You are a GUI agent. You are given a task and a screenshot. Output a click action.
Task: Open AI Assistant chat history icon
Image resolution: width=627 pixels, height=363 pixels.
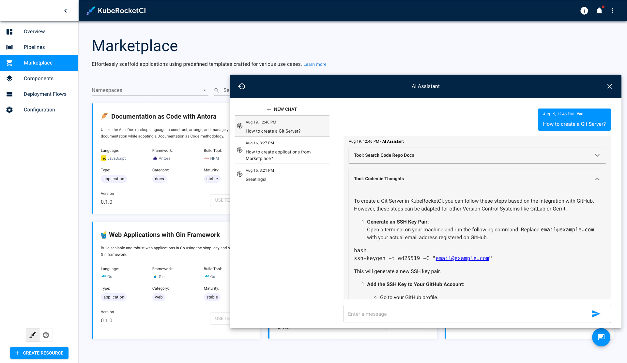(241, 86)
